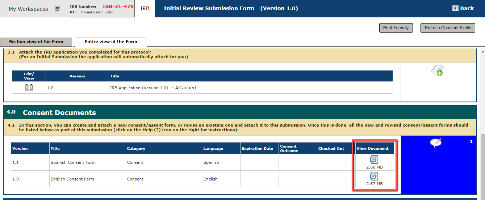Click English language cell
Image resolution: width=485 pixels, height=200 pixels.
[221, 179]
